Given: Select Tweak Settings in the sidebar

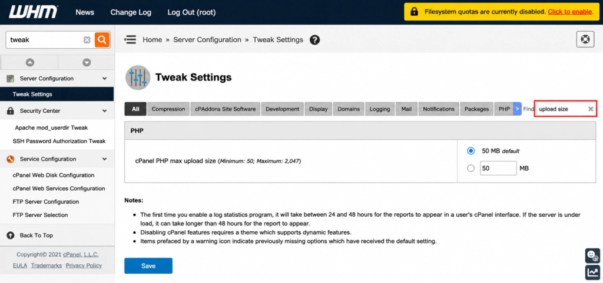Looking at the screenshot, I should pyautogui.click(x=57, y=94).
